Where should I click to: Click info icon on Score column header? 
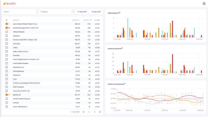(99, 20)
